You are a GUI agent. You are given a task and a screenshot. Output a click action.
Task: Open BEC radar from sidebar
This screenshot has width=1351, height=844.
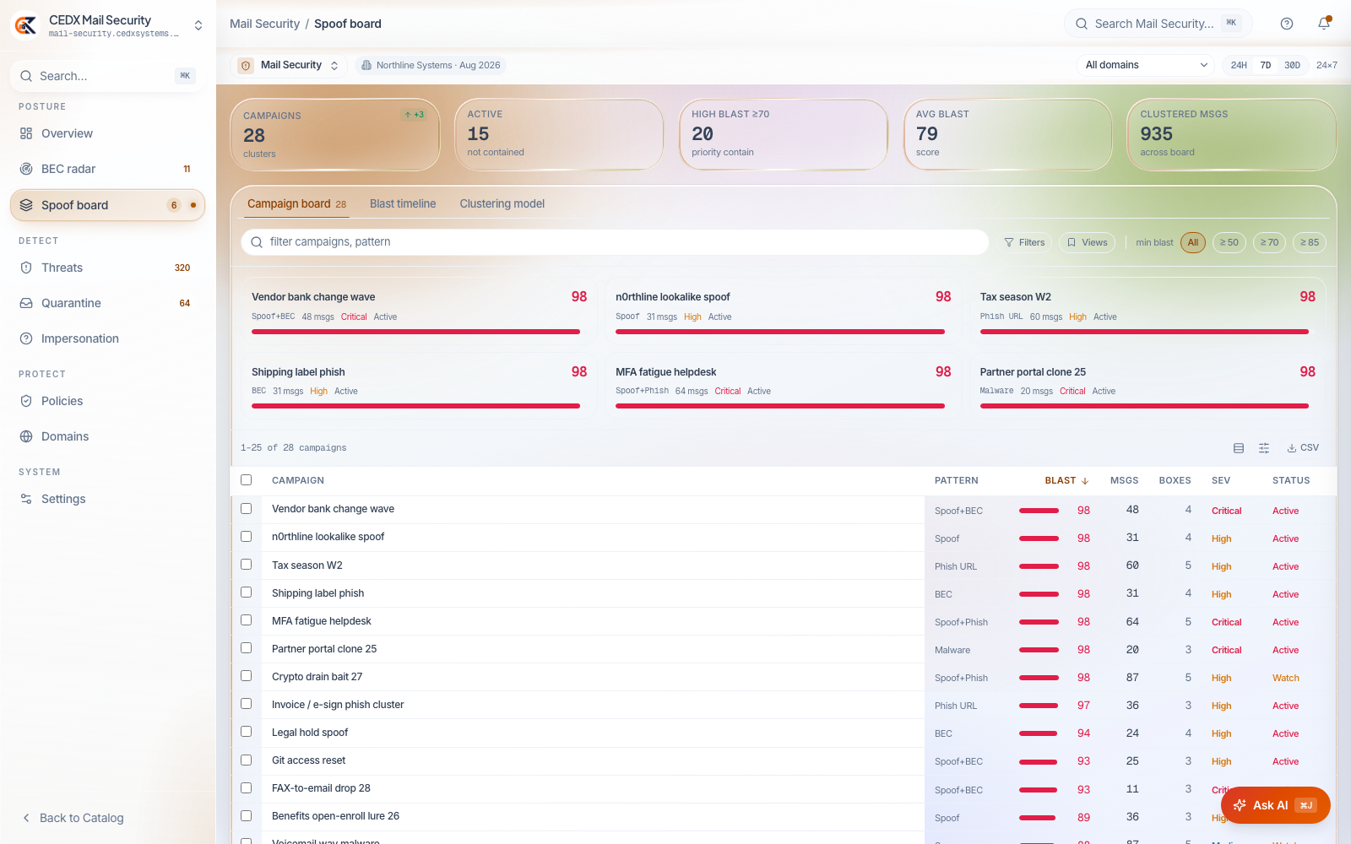(107, 169)
